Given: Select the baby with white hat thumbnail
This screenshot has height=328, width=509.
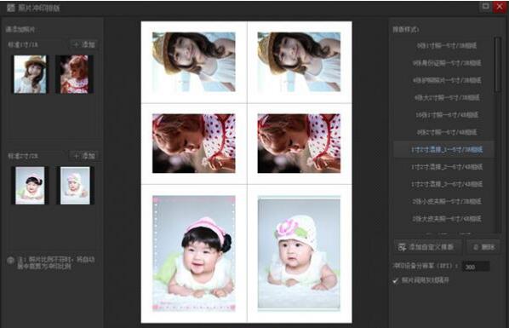Looking at the screenshot, I should coord(75,186).
